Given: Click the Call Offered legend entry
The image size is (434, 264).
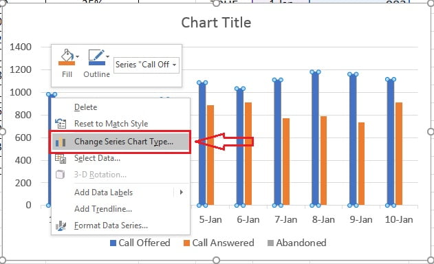Looking at the screenshot, I should (x=140, y=243).
